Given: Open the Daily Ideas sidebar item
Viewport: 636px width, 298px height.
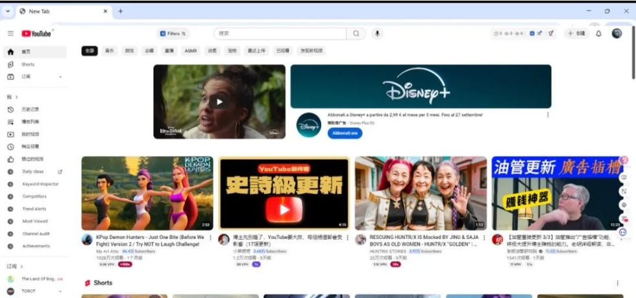Looking at the screenshot, I should tap(33, 172).
